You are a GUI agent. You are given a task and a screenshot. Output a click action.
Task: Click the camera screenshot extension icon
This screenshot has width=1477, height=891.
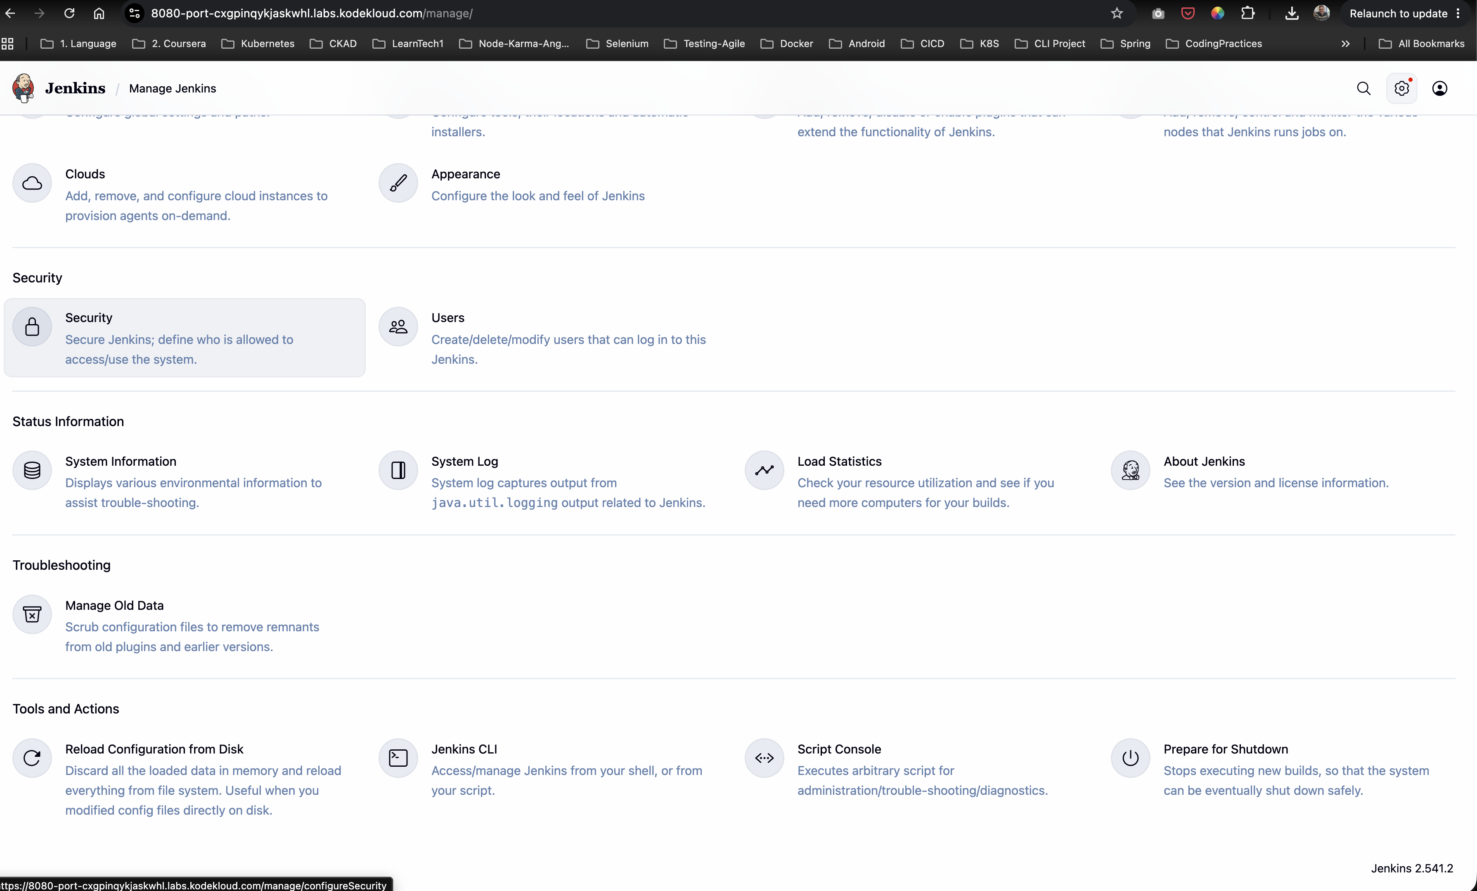[1158, 13]
